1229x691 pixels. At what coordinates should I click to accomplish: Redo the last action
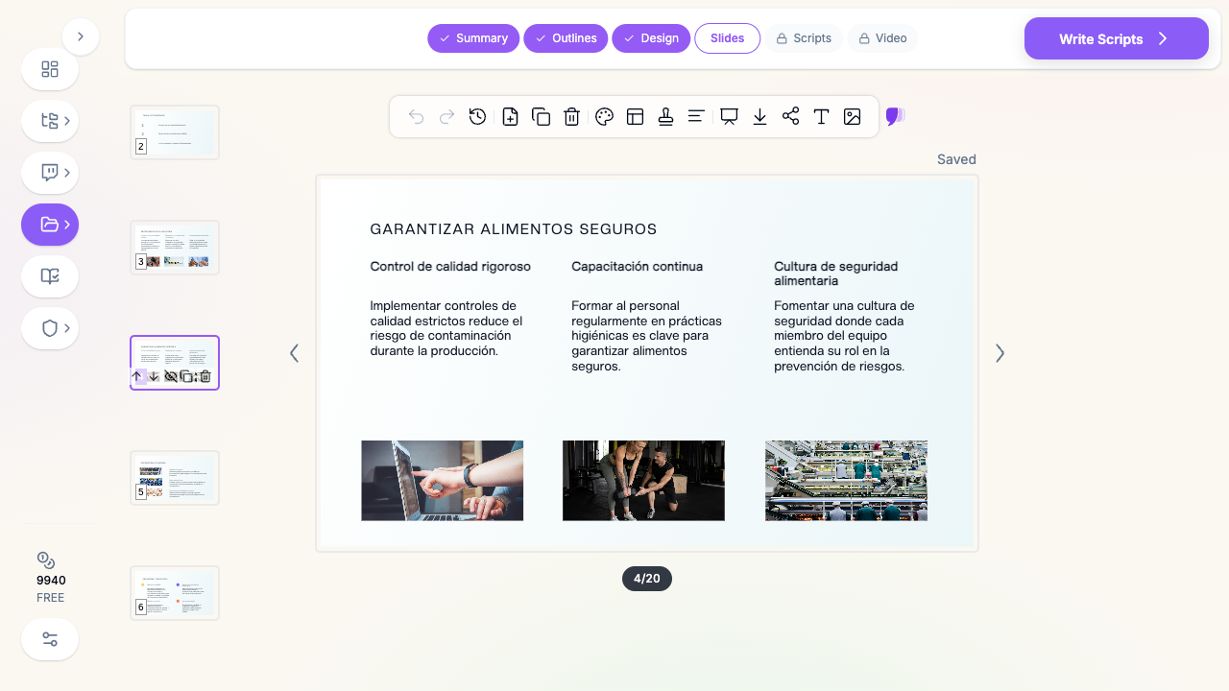pyautogui.click(x=446, y=117)
